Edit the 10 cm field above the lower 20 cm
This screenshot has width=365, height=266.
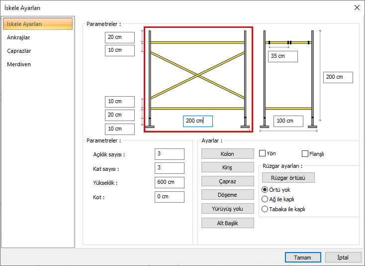(x=120, y=102)
